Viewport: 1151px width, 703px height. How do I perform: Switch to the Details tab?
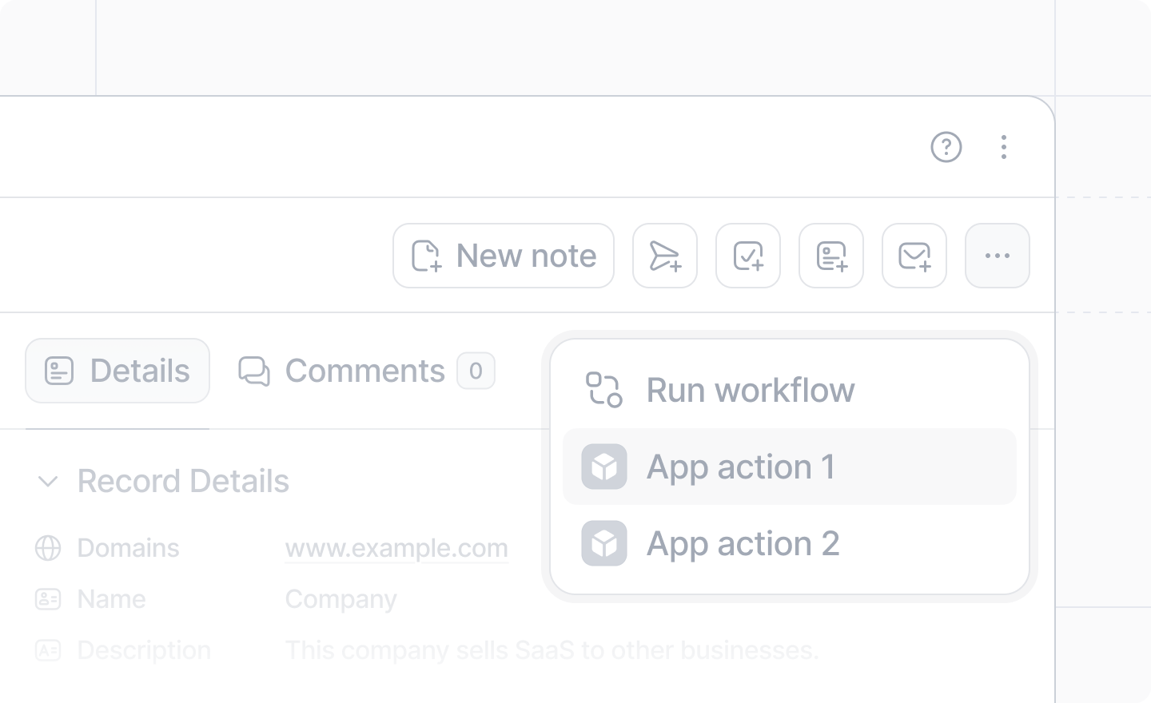pyautogui.click(x=117, y=371)
